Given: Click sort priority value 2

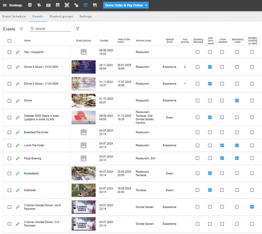Looking at the screenshot, I should click(x=185, y=67).
